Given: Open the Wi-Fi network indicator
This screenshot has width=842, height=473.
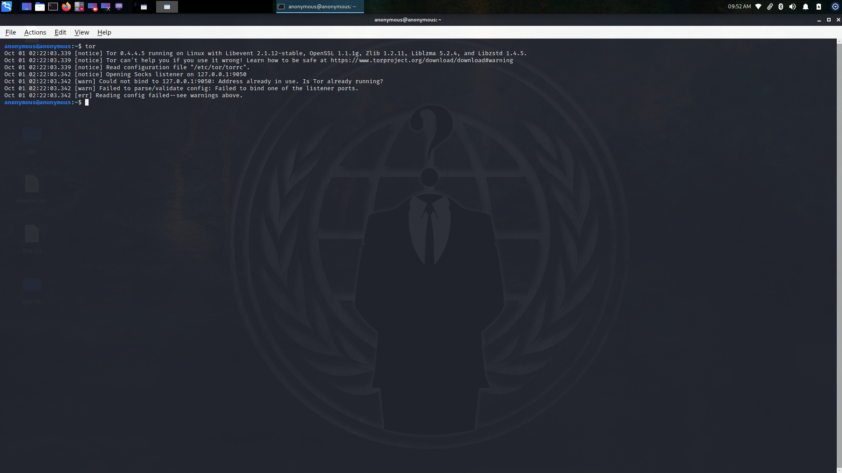Looking at the screenshot, I should (758, 7).
